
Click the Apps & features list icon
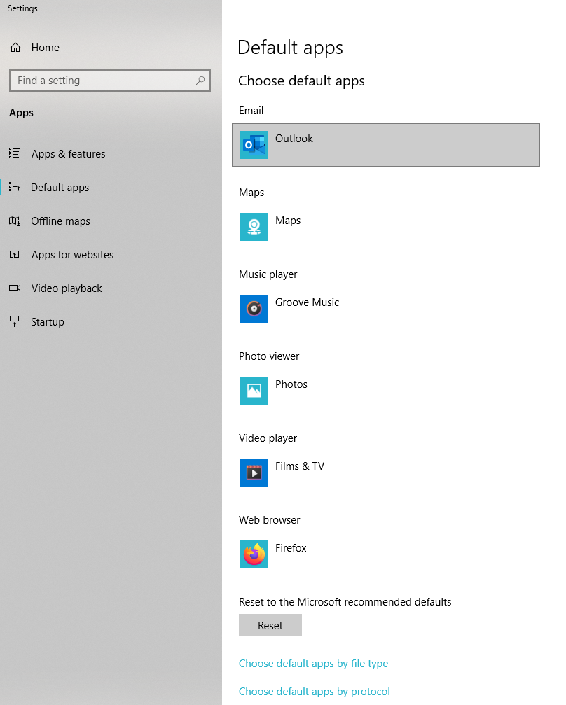[x=15, y=153]
